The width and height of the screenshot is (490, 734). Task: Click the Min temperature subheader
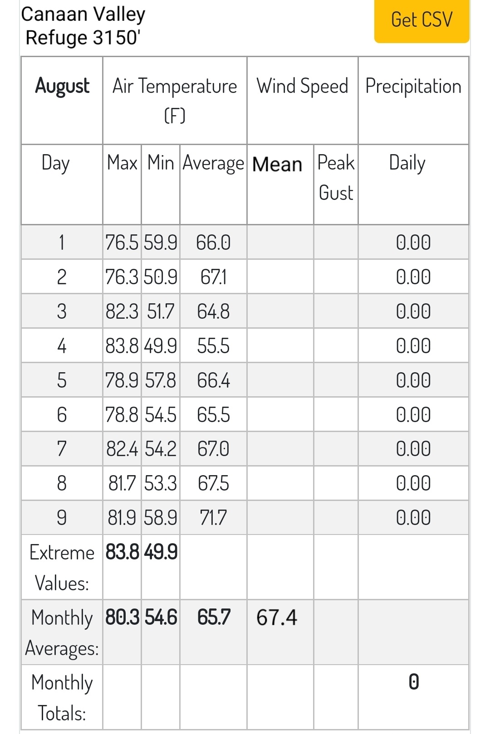(161, 162)
